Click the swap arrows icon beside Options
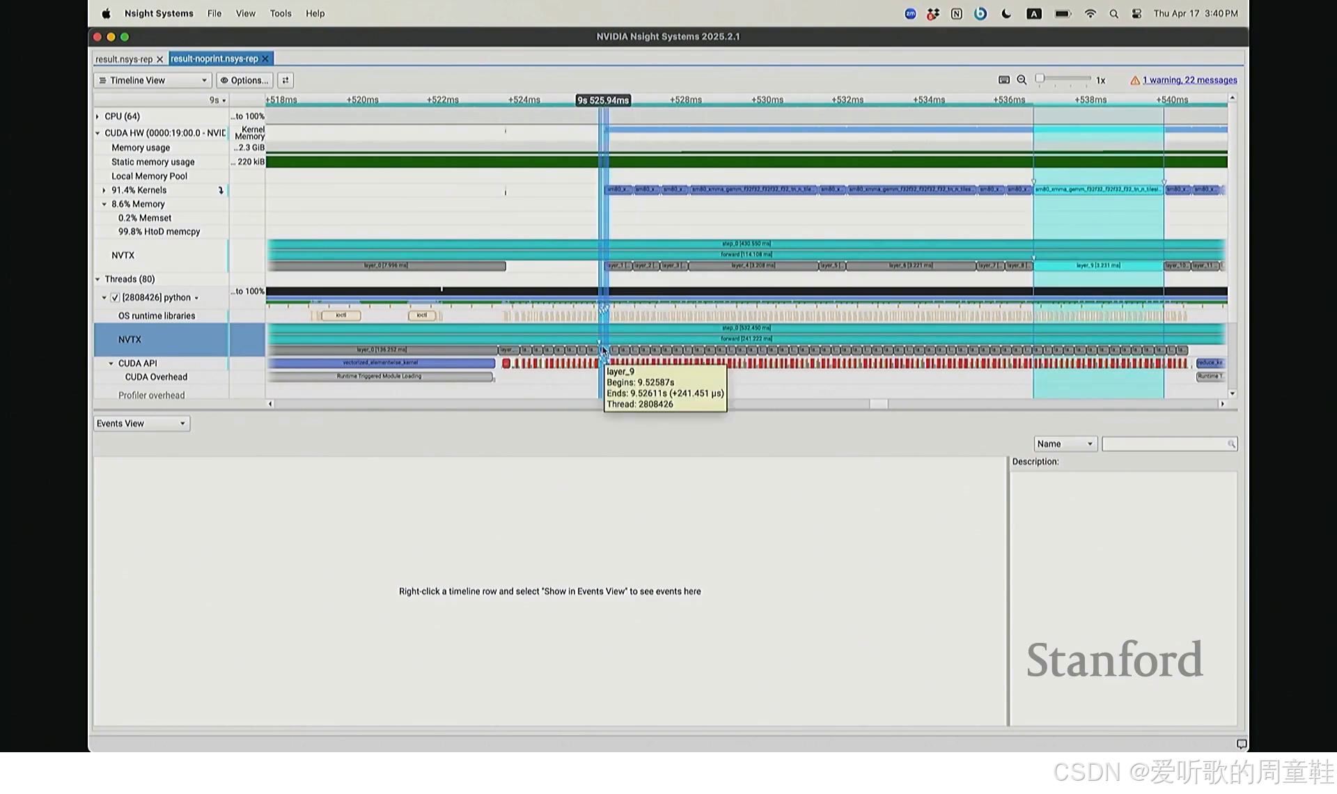Screen dimensions: 1337x794 pyautogui.click(x=286, y=80)
